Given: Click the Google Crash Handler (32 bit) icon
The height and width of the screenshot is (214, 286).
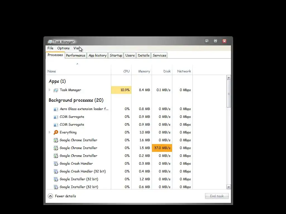Looking at the screenshot, I should pyautogui.click(x=56, y=171).
